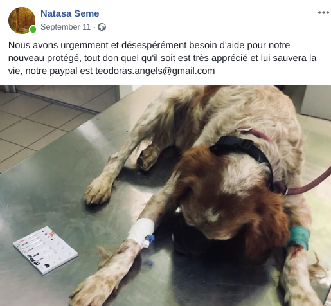The height and width of the screenshot is (306, 331).
Task: Select the French post text paragraph
Action: click(x=162, y=58)
